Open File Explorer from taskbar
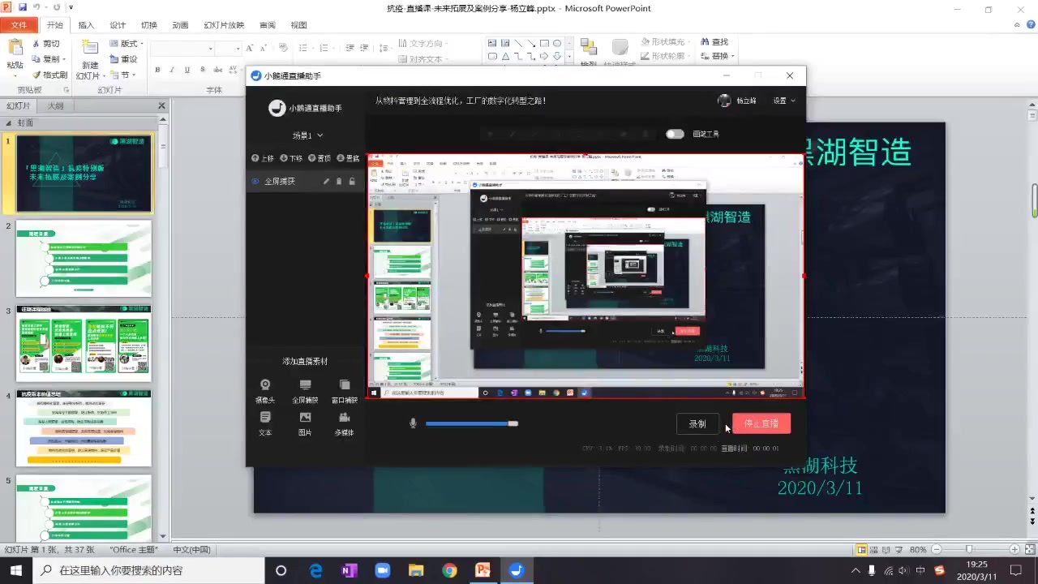Viewport: 1038px width, 584px height. click(416, 570)
